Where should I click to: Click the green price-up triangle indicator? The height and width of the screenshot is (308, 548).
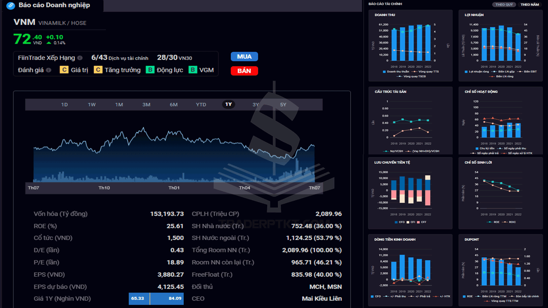pos(49,43)
